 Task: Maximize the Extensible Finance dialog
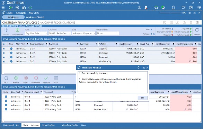tap(144, 67)
